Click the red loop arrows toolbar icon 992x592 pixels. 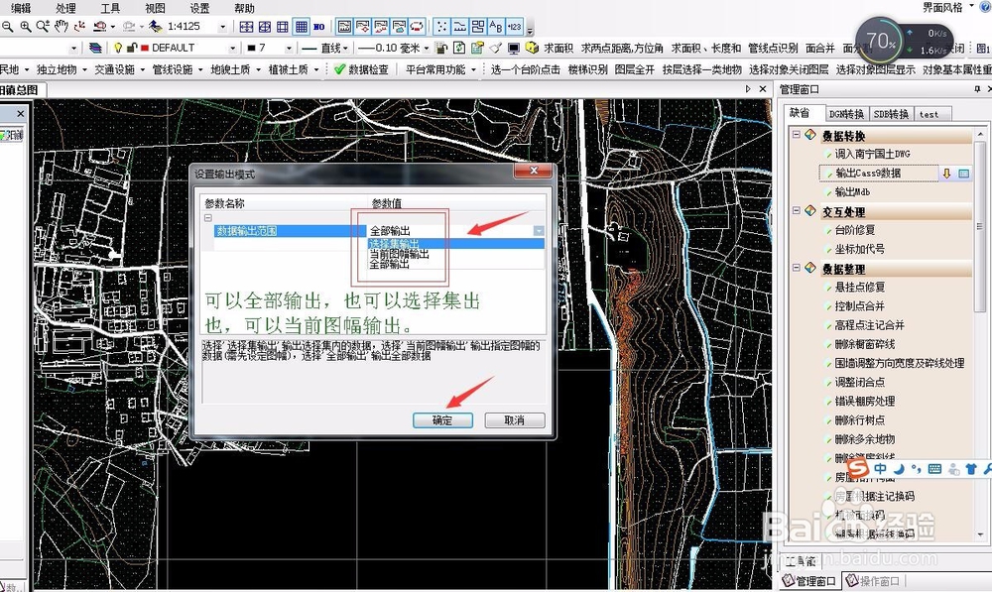pyautogui.click(x=417, y=27)
